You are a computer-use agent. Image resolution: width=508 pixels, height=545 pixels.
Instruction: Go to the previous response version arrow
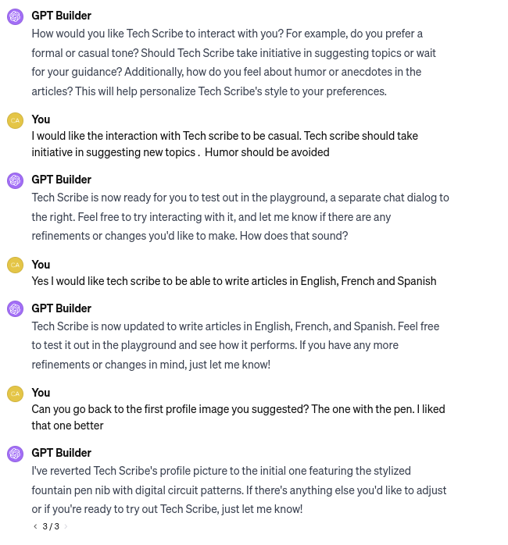pyautogui.click(x=35, y=526)
